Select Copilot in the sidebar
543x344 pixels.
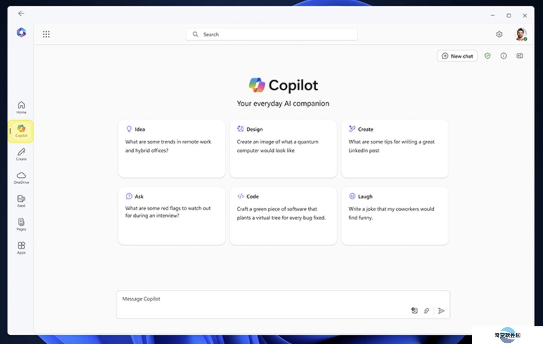(x=21, y=131)
